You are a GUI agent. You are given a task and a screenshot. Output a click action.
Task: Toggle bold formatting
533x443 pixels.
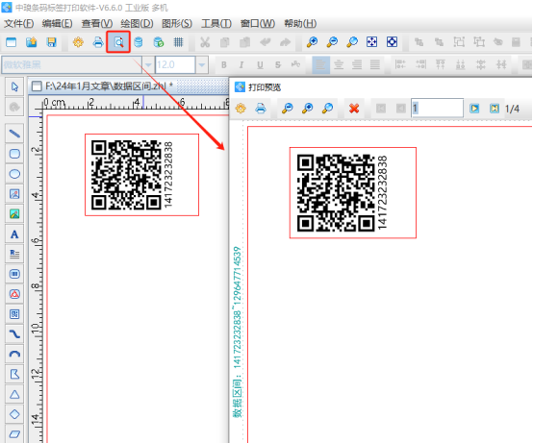(223, 64)
